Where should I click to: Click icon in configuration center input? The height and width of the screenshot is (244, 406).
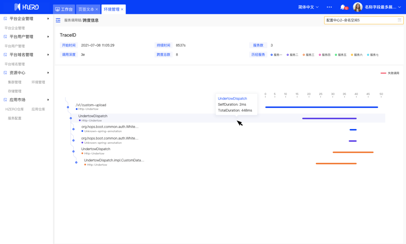click(400, 20)
